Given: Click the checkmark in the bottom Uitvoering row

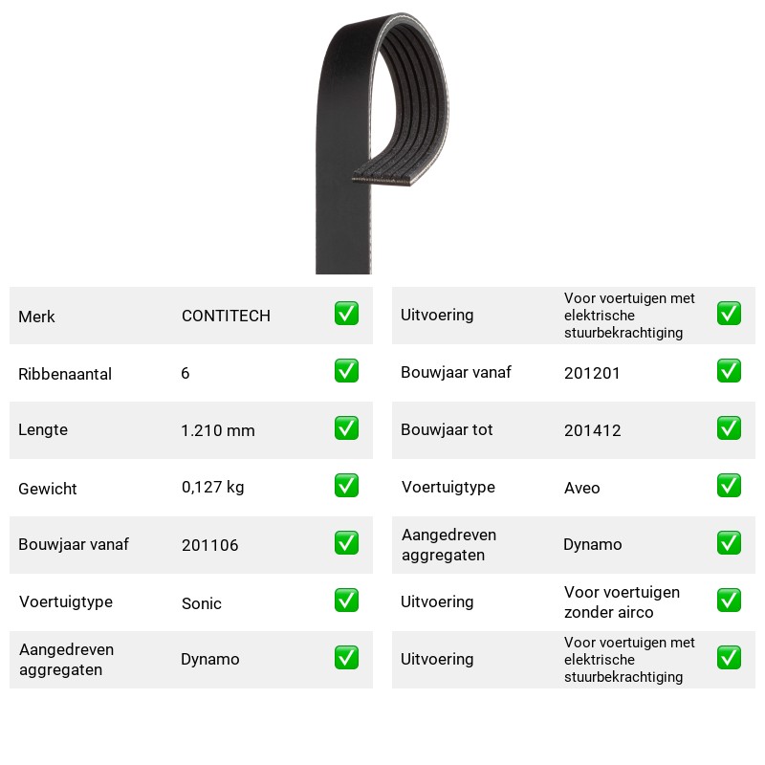Looking at the screenshot, I should coord(729,658).
